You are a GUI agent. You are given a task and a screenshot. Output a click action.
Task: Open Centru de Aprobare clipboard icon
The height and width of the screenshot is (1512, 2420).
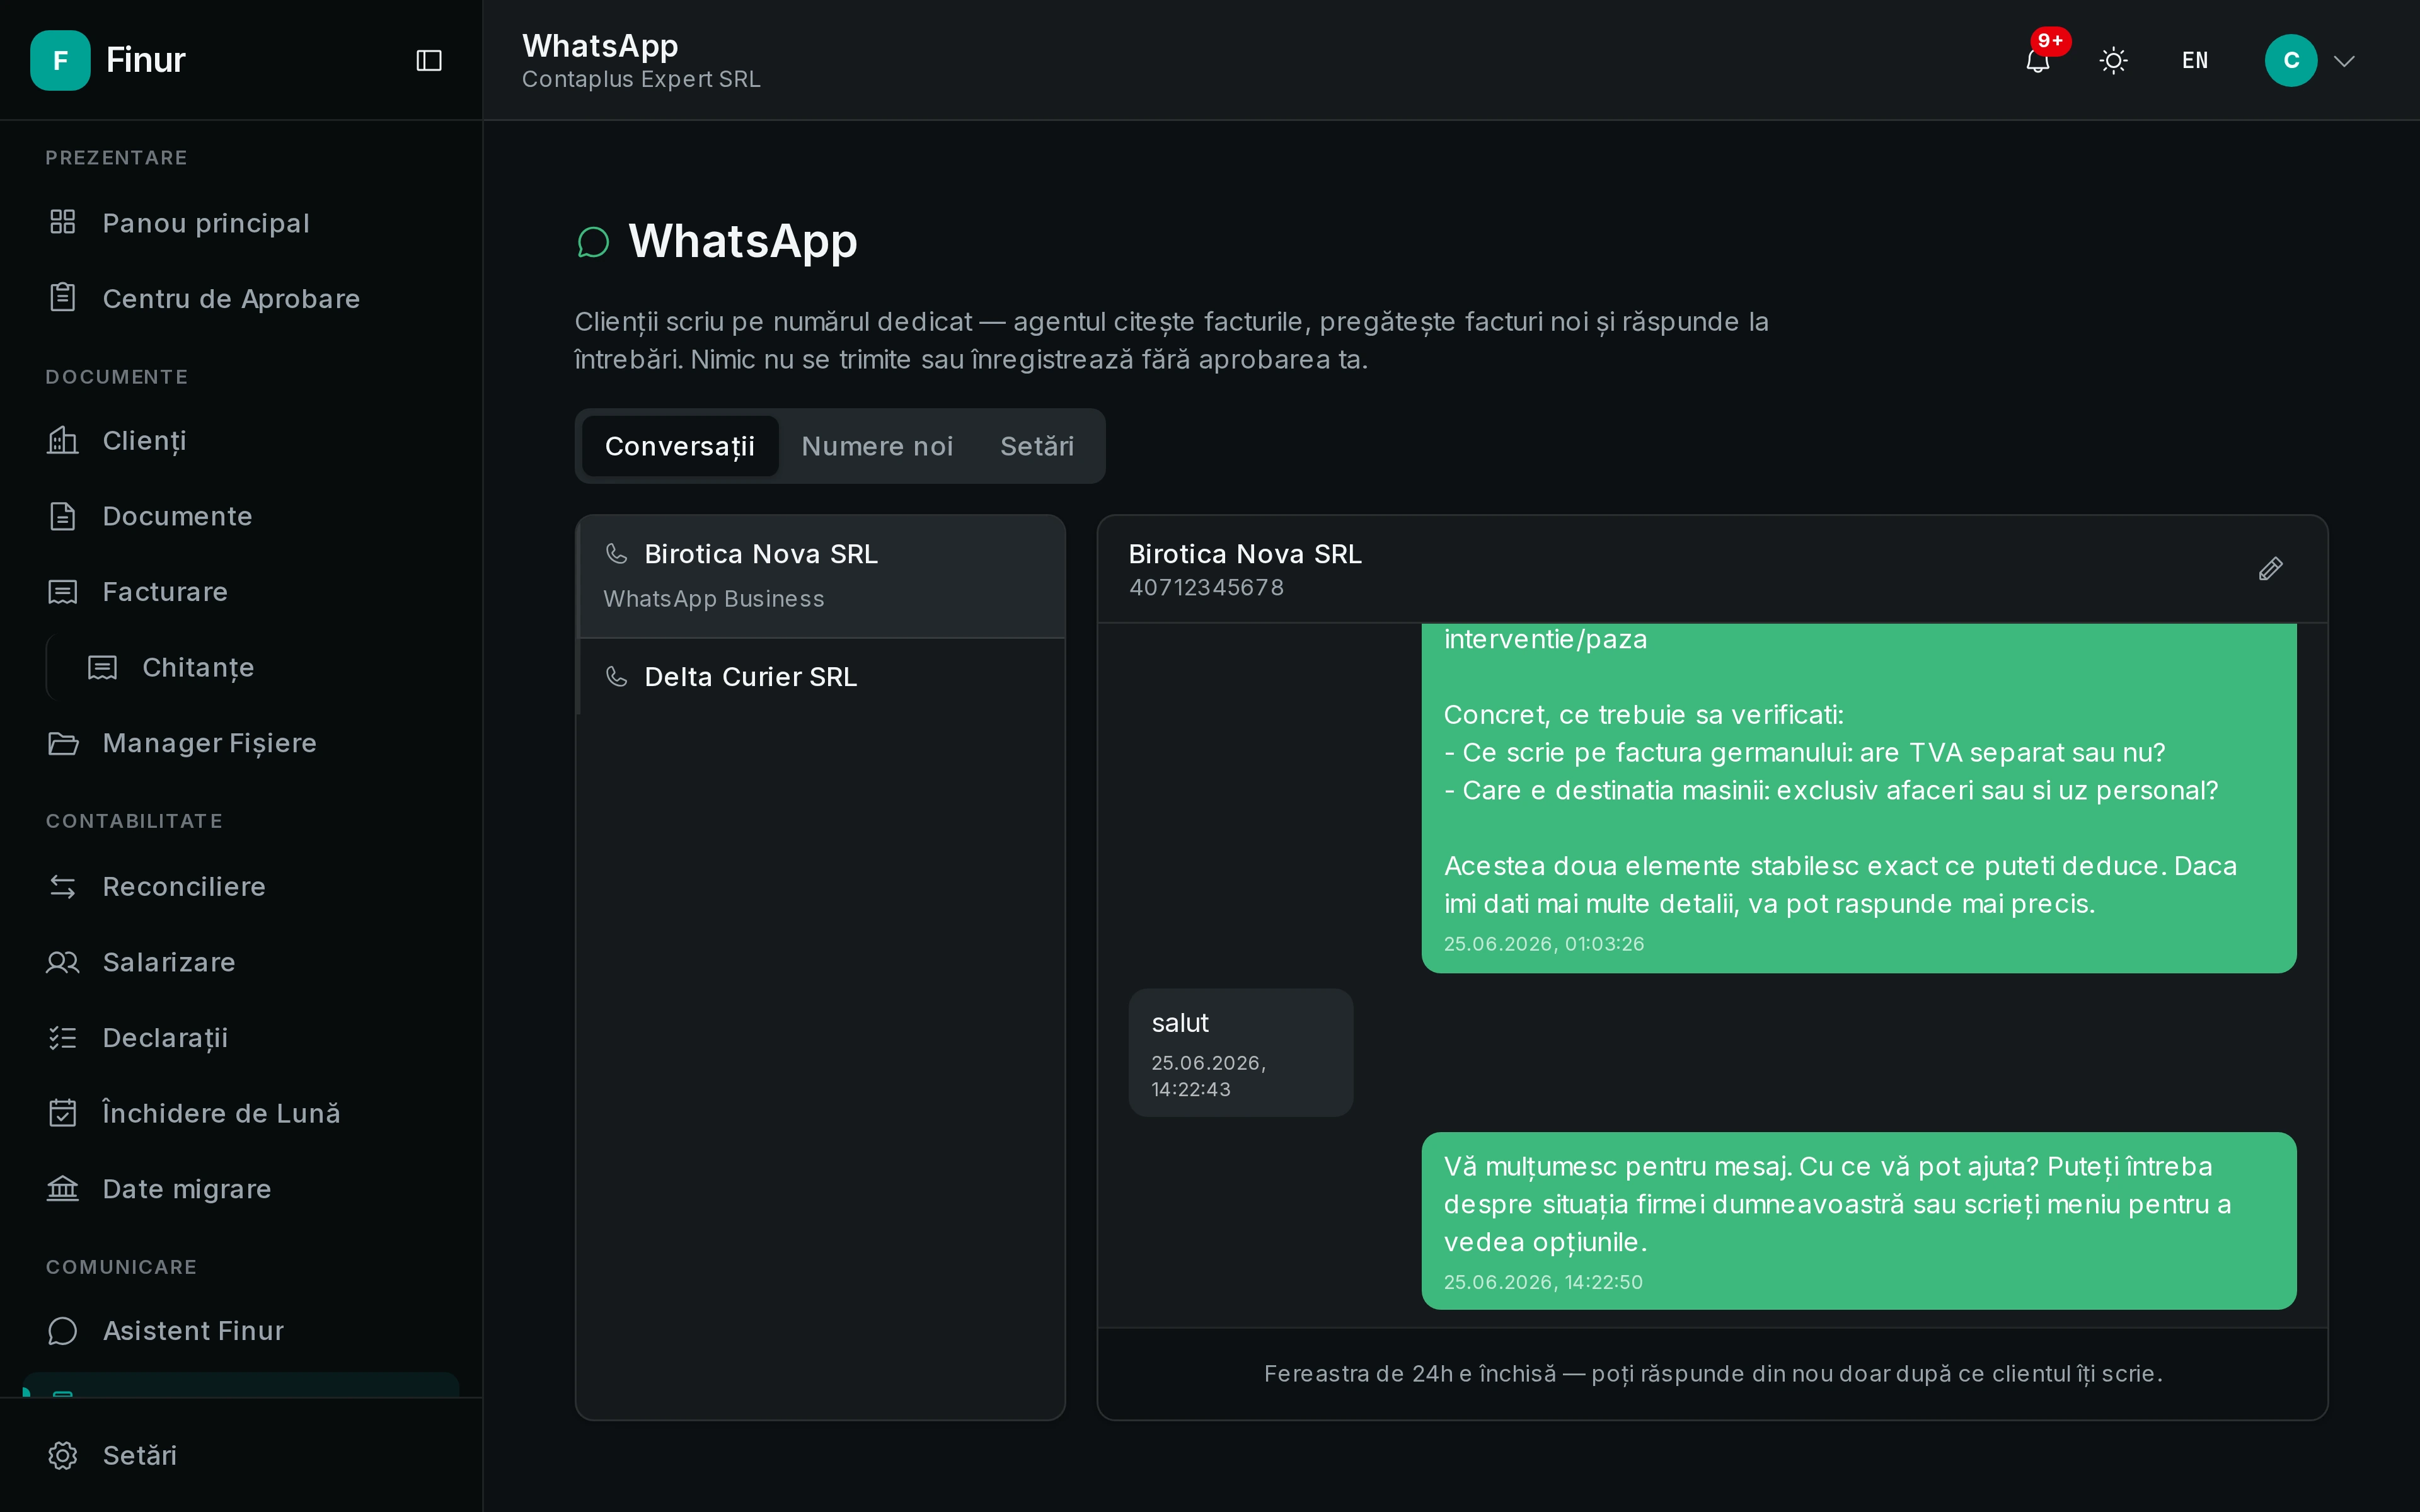point(63,298)
